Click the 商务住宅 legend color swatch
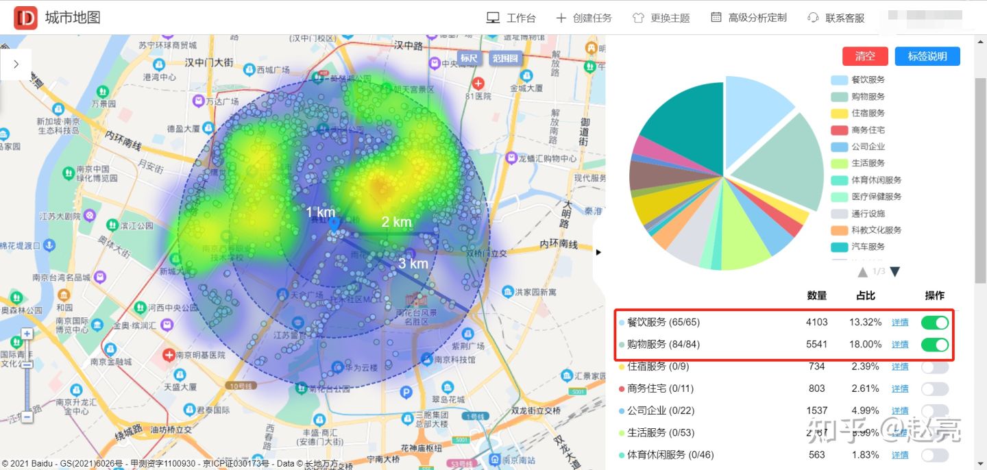The height and width of the screenshot is (470, 987). (840, 130)
